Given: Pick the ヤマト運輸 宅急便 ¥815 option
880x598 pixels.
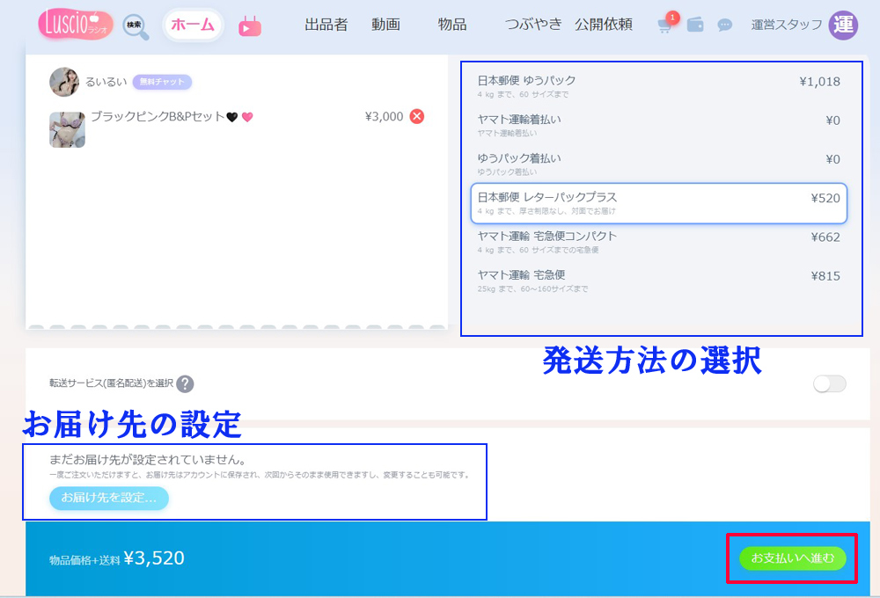Looking at the screenshot, I should point(658,281).
